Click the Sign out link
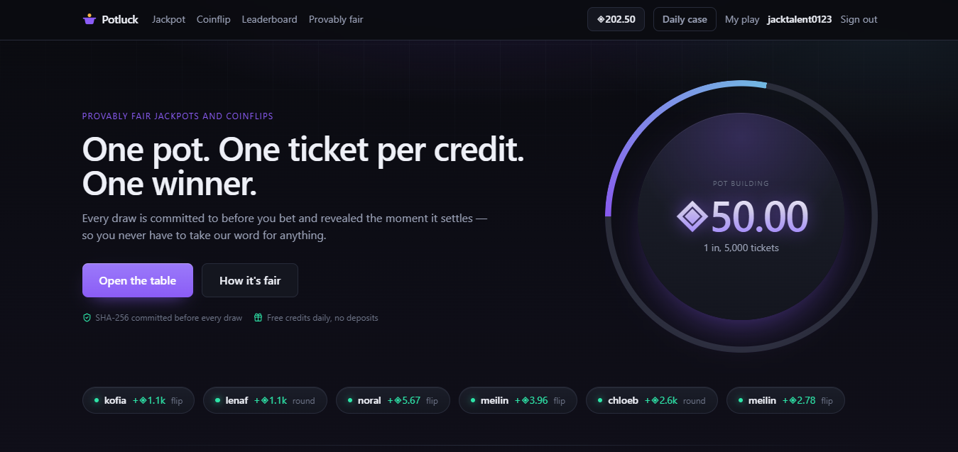 [x=859, y=19]
